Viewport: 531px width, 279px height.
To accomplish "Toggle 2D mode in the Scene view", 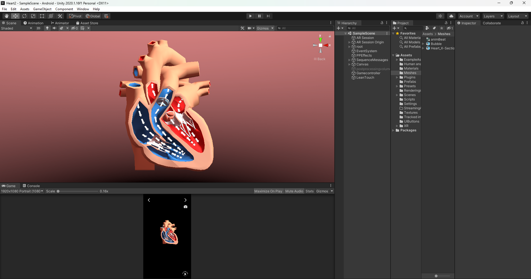I will pyautogui.click(x=38, y=28).
